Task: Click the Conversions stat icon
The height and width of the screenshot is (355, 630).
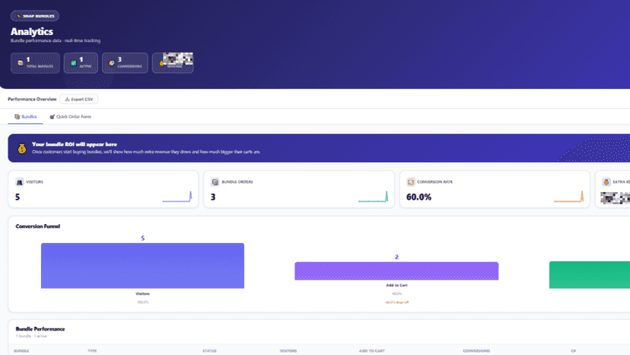Action: click(x=112, y=62)
